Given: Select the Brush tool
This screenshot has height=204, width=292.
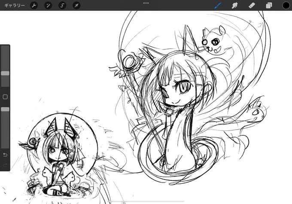Looking at the screenshot, I should 218,6.
